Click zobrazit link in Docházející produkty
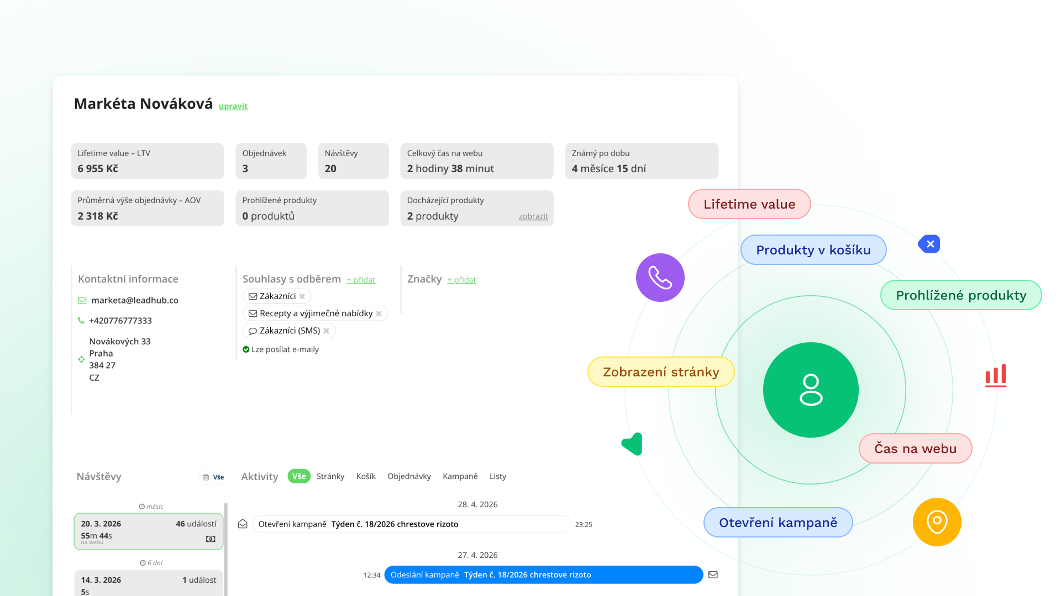1061x596 pixels. point(533,216)
